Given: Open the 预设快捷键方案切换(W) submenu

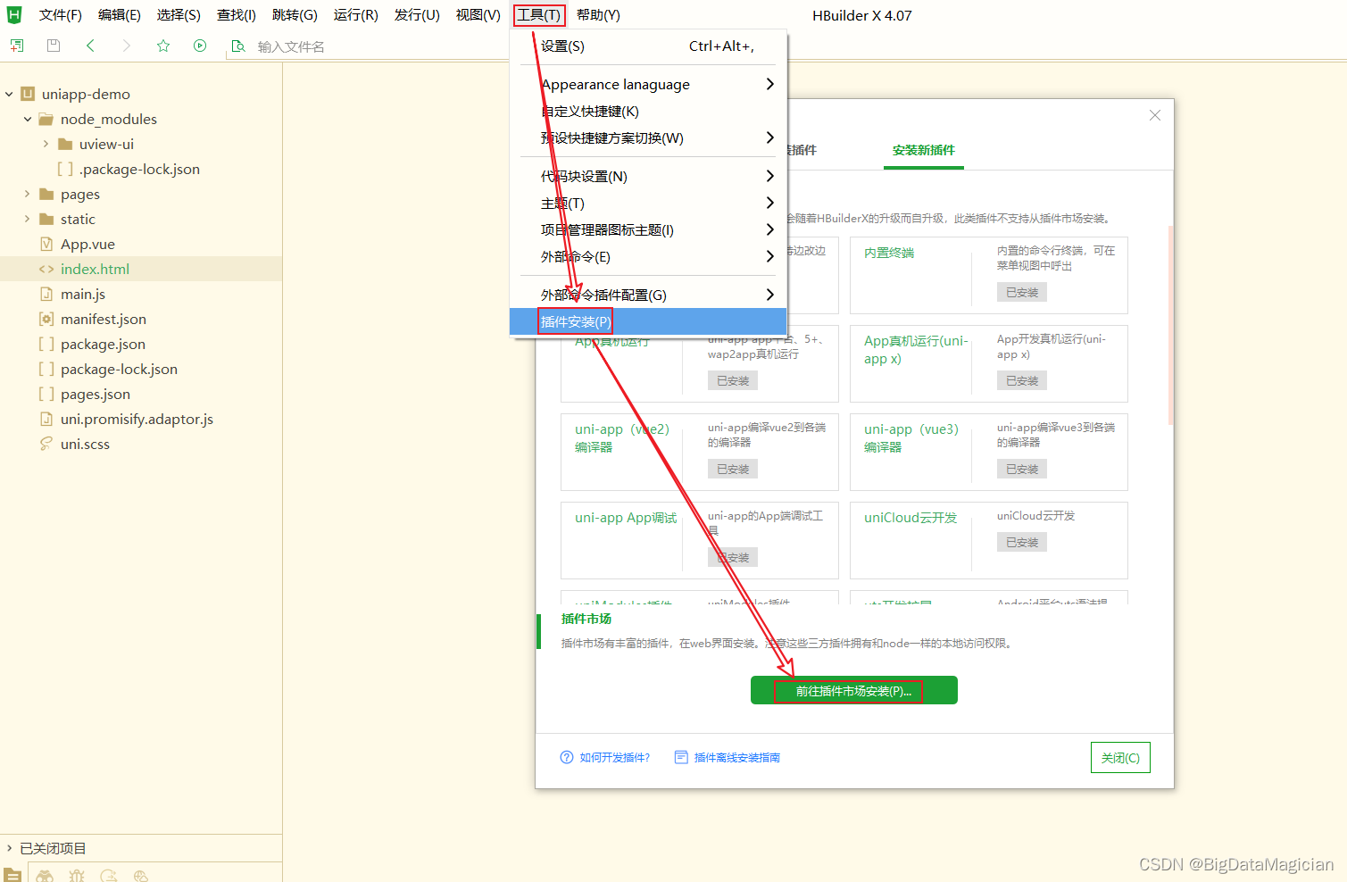Looking at the screenshot, I should (648, 137).
